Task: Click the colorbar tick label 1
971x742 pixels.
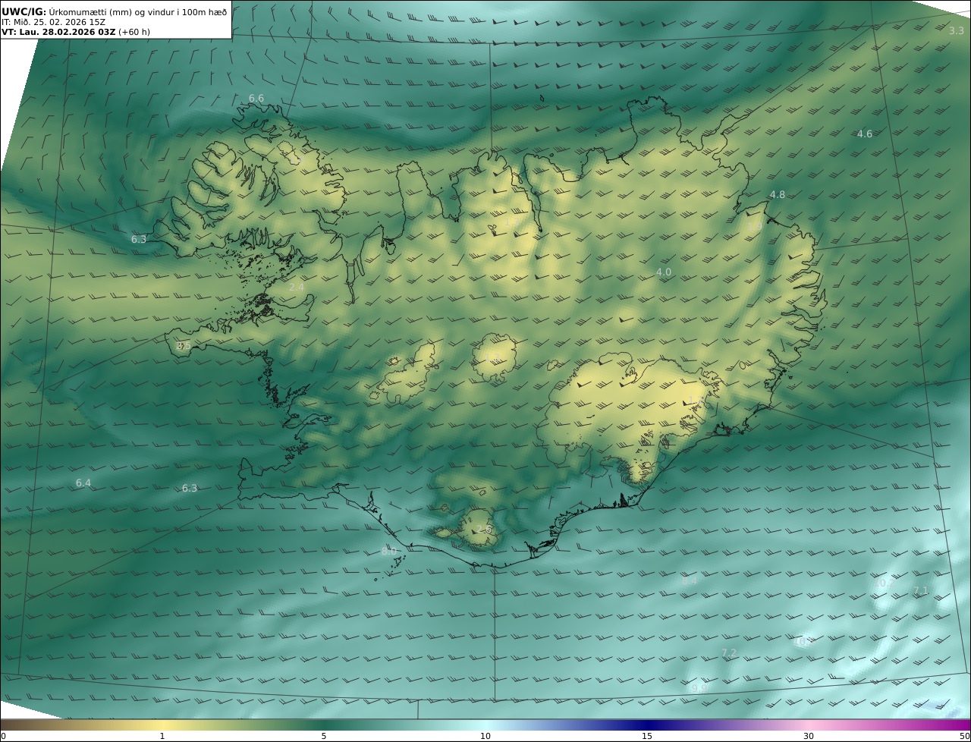Action: pyautogui.click(x=162, y=737)
